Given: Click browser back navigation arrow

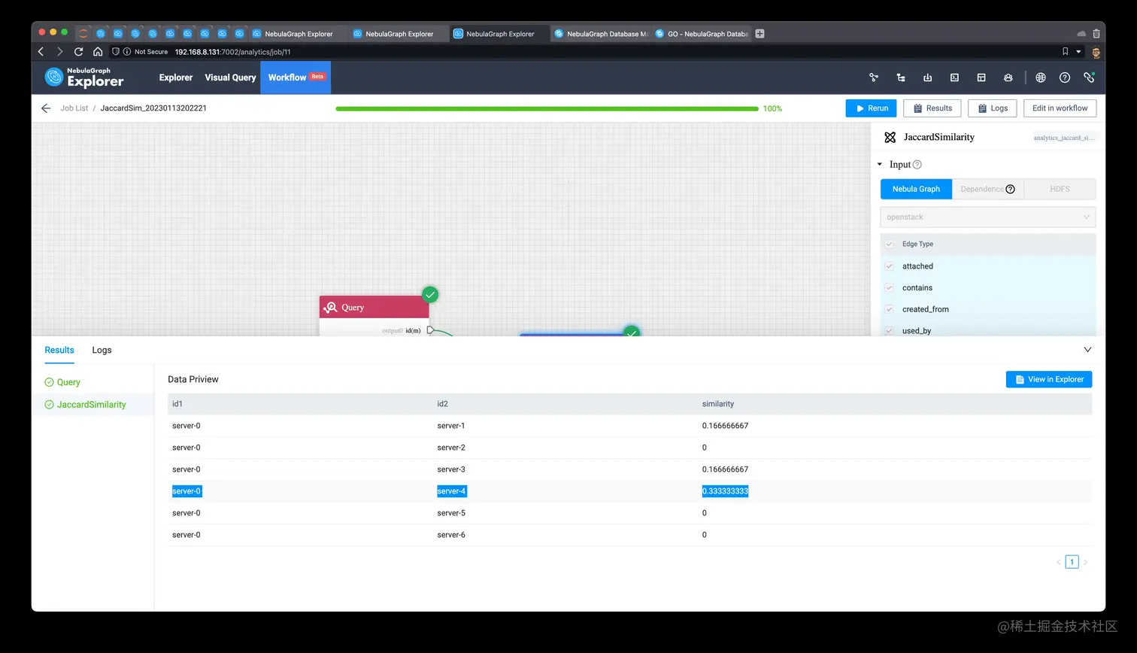Looking at the screenshot, I should [41, 52].
